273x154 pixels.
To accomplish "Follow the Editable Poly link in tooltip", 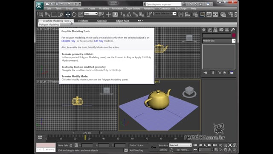I will click(x=68, y=41).
